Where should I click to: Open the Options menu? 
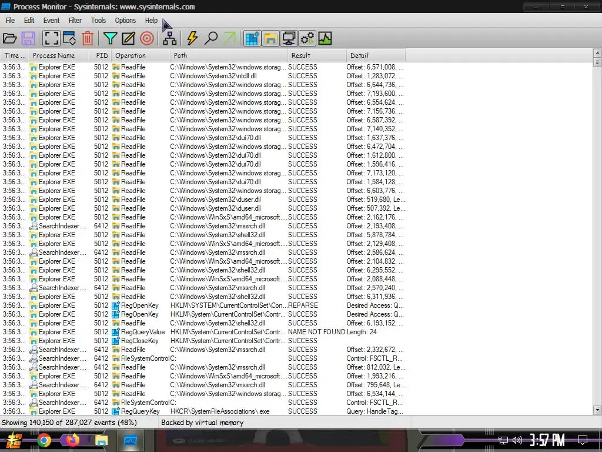tap(126, 21)
